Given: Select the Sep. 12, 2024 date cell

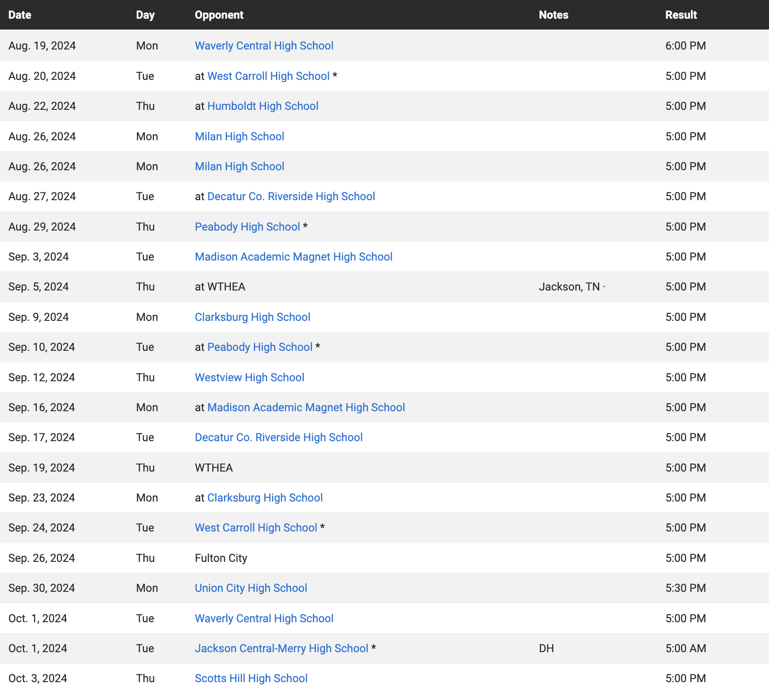Looking at the screenshot, I should click(x=42, y=377).
